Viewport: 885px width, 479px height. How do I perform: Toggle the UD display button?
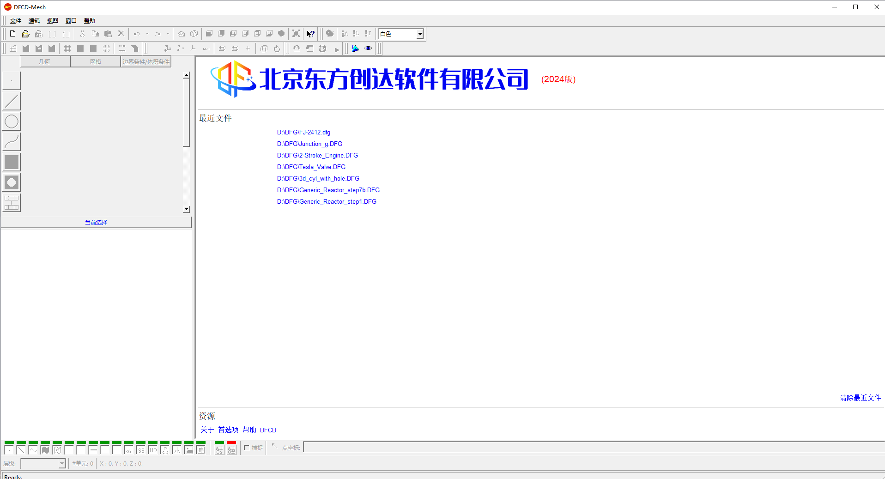point(153,449)
